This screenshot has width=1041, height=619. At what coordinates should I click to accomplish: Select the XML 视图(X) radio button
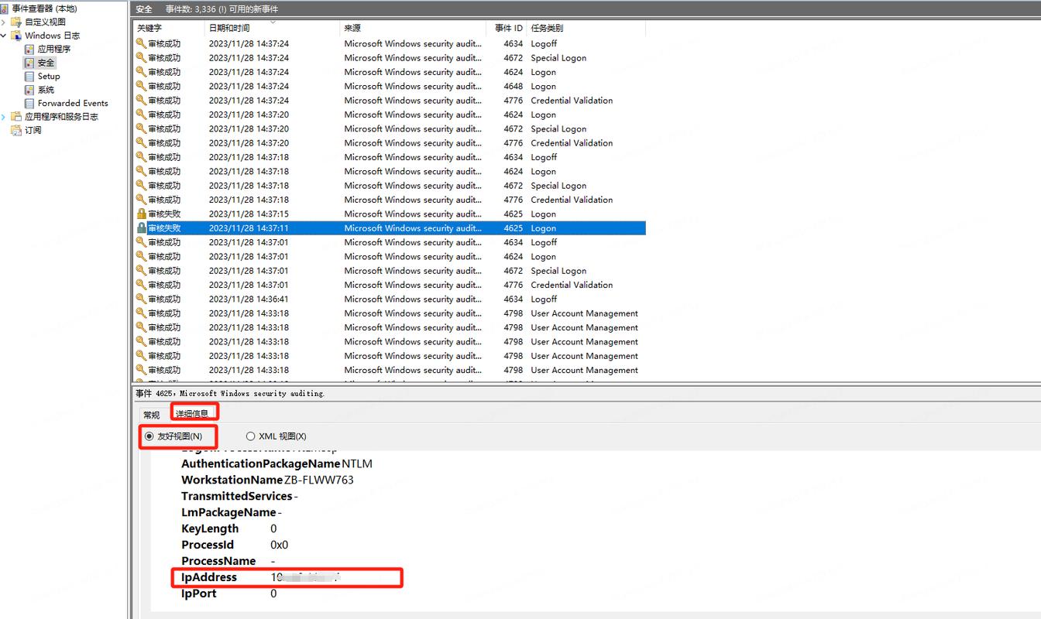(250, 436)
